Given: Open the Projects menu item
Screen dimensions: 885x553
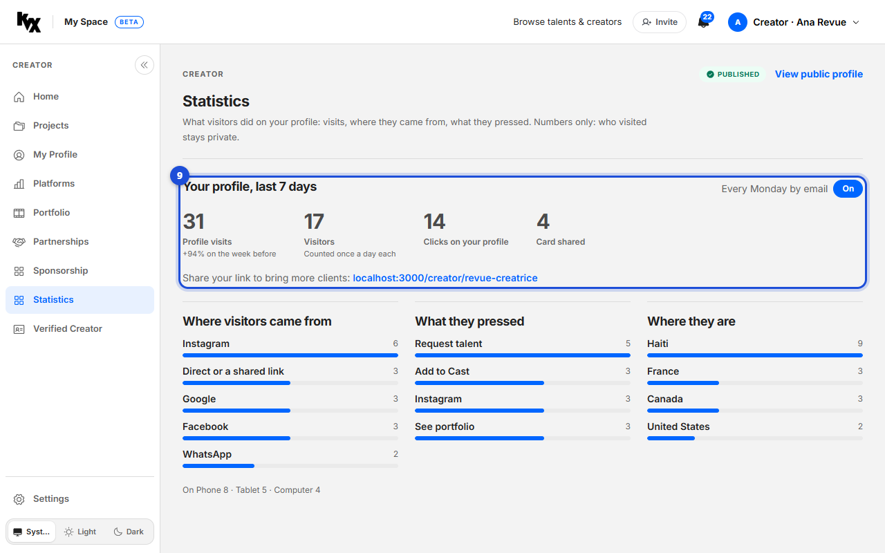Looking at the screenshot, I should coord(80,126).
